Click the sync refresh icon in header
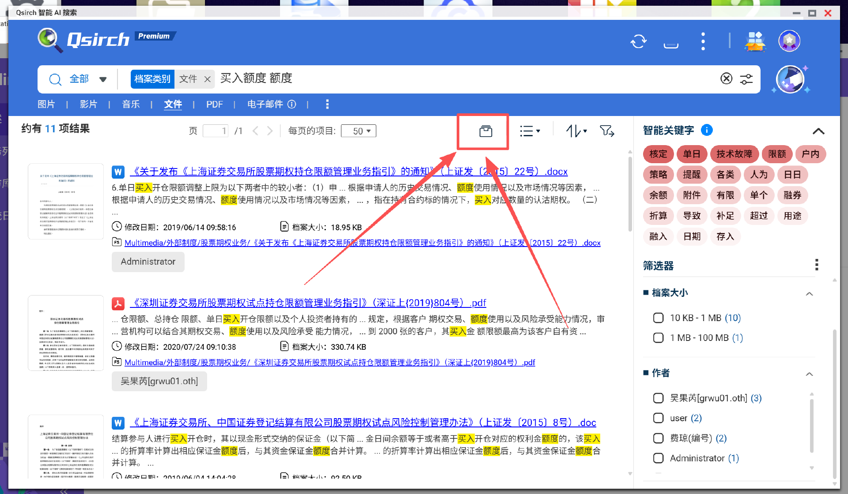 638,41
